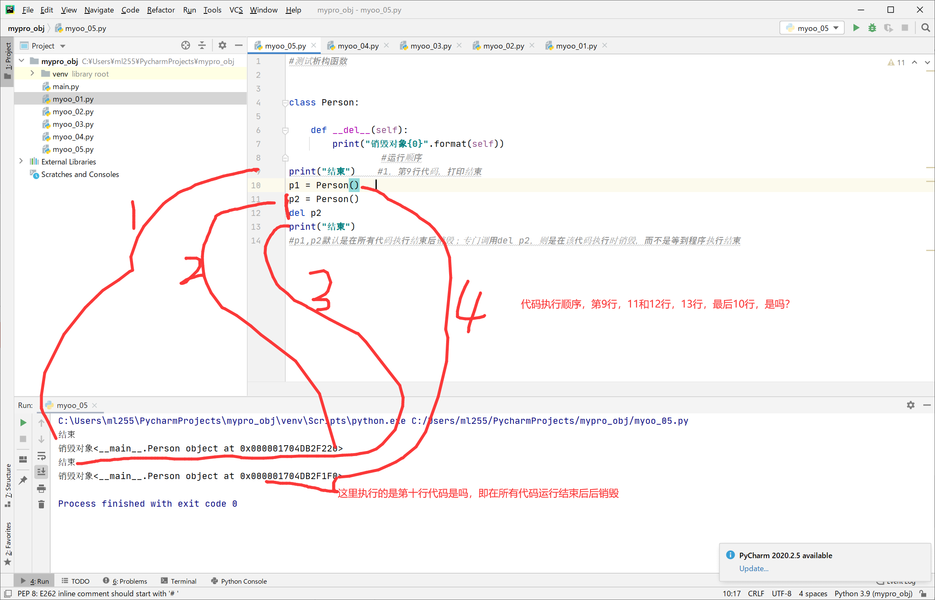Collapse the mypro_obj project folder
This screenshot has width=935, height=600.
(22, 61)
